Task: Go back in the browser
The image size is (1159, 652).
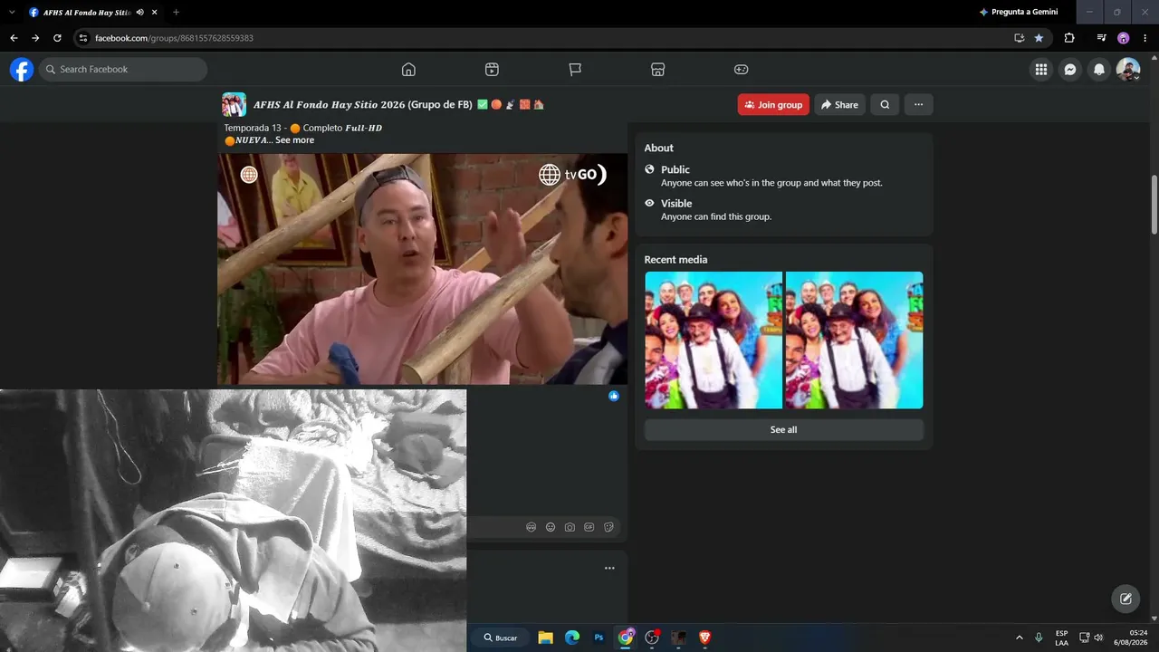Action: coord(14,38)
